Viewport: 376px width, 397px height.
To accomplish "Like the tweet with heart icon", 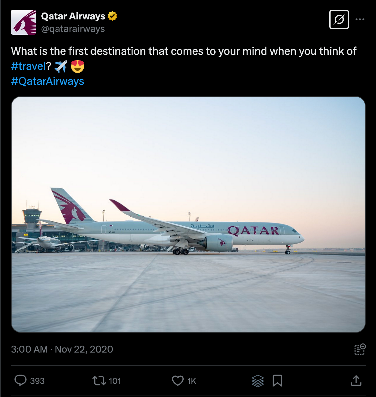I will point(178,381).
